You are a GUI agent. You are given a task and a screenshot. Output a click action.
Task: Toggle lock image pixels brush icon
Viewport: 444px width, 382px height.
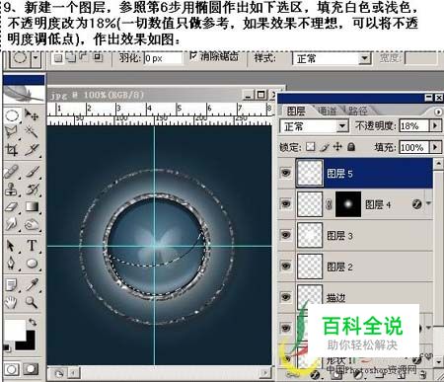(325, 147)
